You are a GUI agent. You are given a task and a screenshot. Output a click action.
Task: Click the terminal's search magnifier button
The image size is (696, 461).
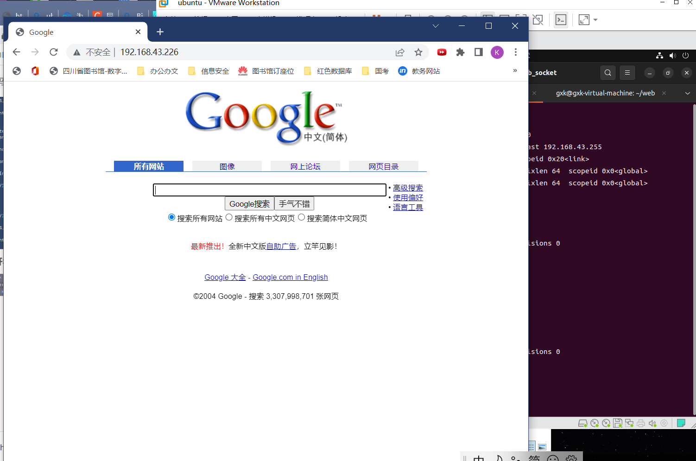click(608, 73)
